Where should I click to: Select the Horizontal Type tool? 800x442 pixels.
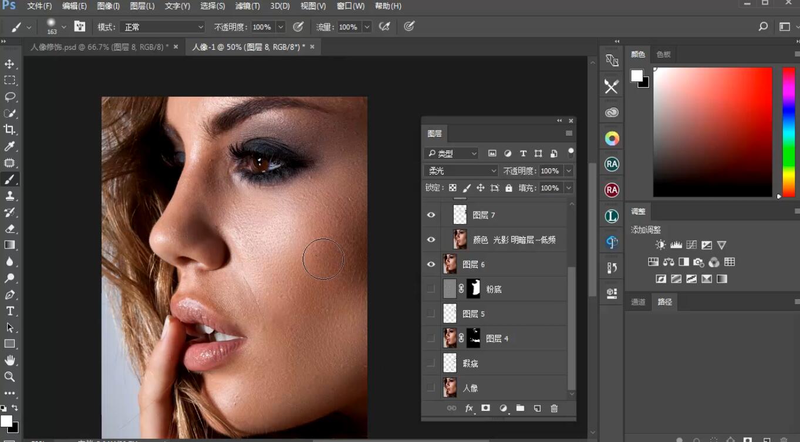(x=10, y=311)
